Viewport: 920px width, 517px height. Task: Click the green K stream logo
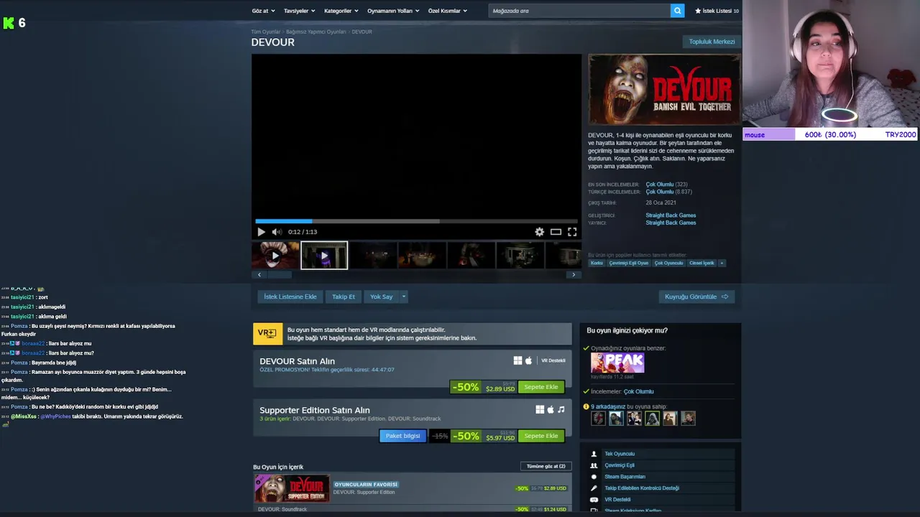coord(9,23)
